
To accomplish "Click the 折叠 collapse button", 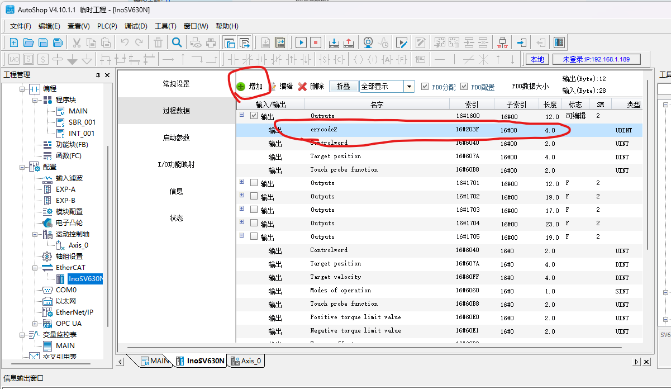I will 343,87.
